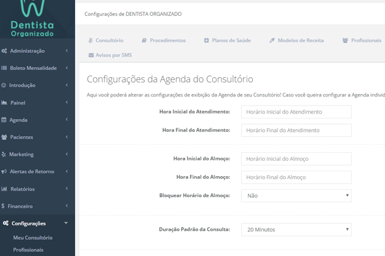This screenshot has height=256, width=385.
Task: Click the Procedimentos tab book icon
Action: [144, 41]
